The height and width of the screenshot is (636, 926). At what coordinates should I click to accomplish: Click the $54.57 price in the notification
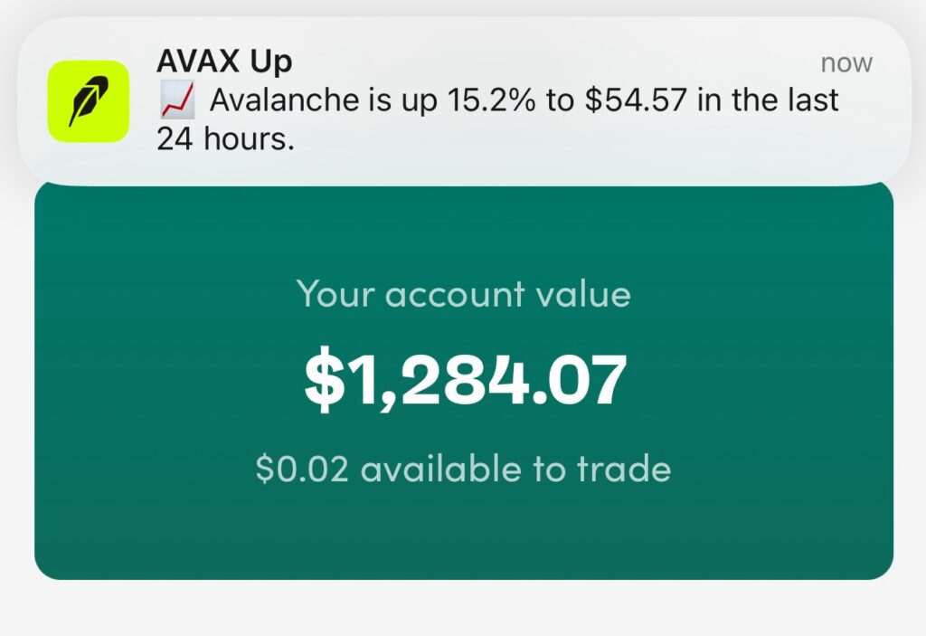click(x=636, y=100)
